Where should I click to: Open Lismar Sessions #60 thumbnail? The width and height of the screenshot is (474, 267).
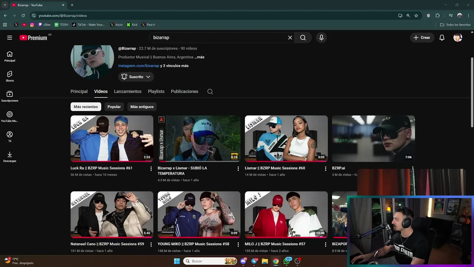point(286,139)
